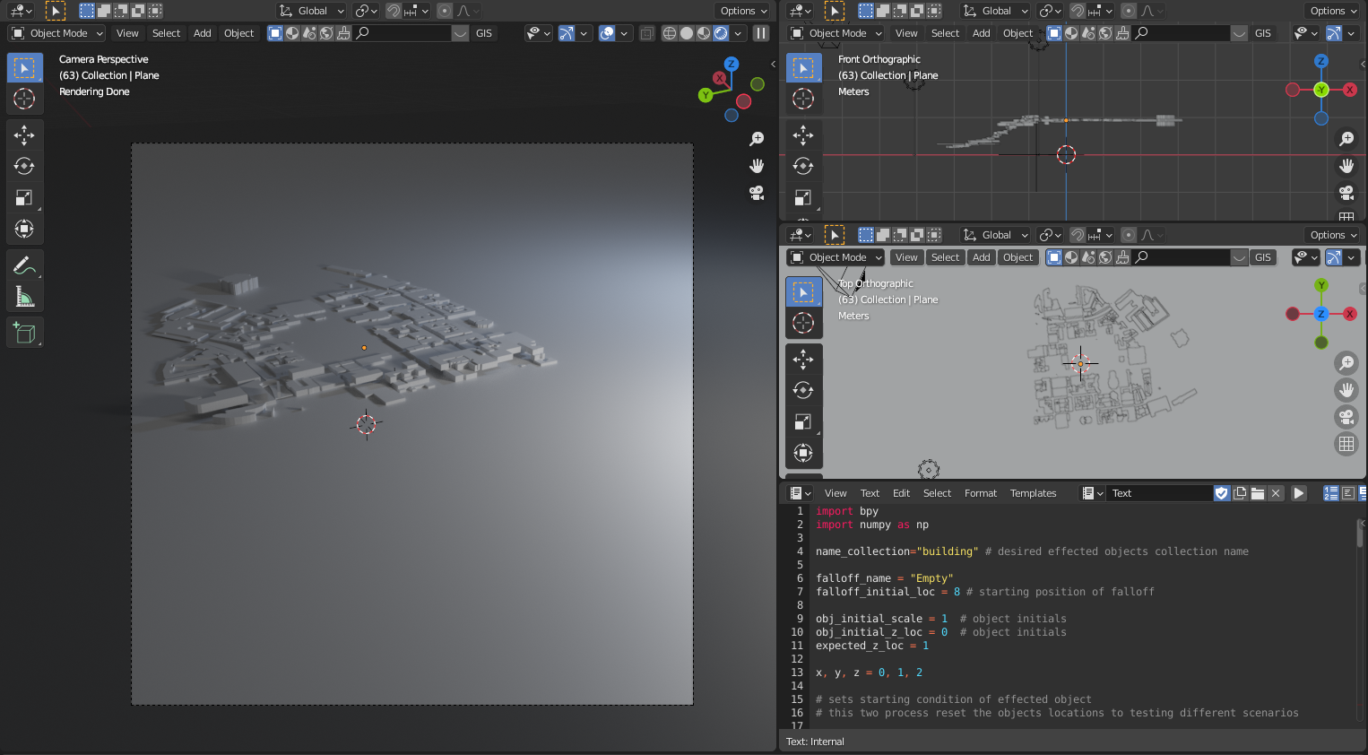The width and height of the screenshot is (1368, 755).
Task: Click the Scale tool in Top Orthographic viewport
Action: tap(803, 421)
